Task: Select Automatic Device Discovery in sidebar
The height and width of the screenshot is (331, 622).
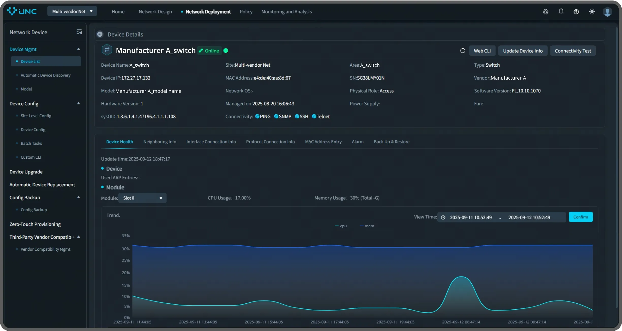Action: point(45,75)
